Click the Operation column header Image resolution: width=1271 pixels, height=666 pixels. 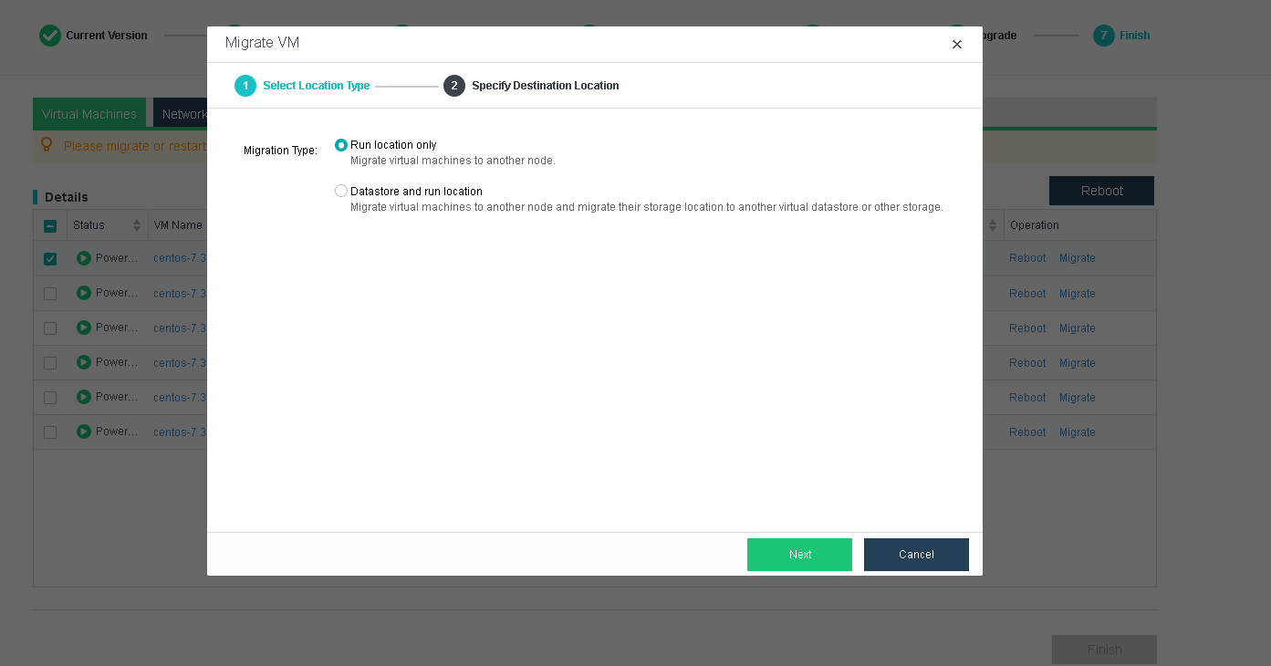(x=1035, y=225)
